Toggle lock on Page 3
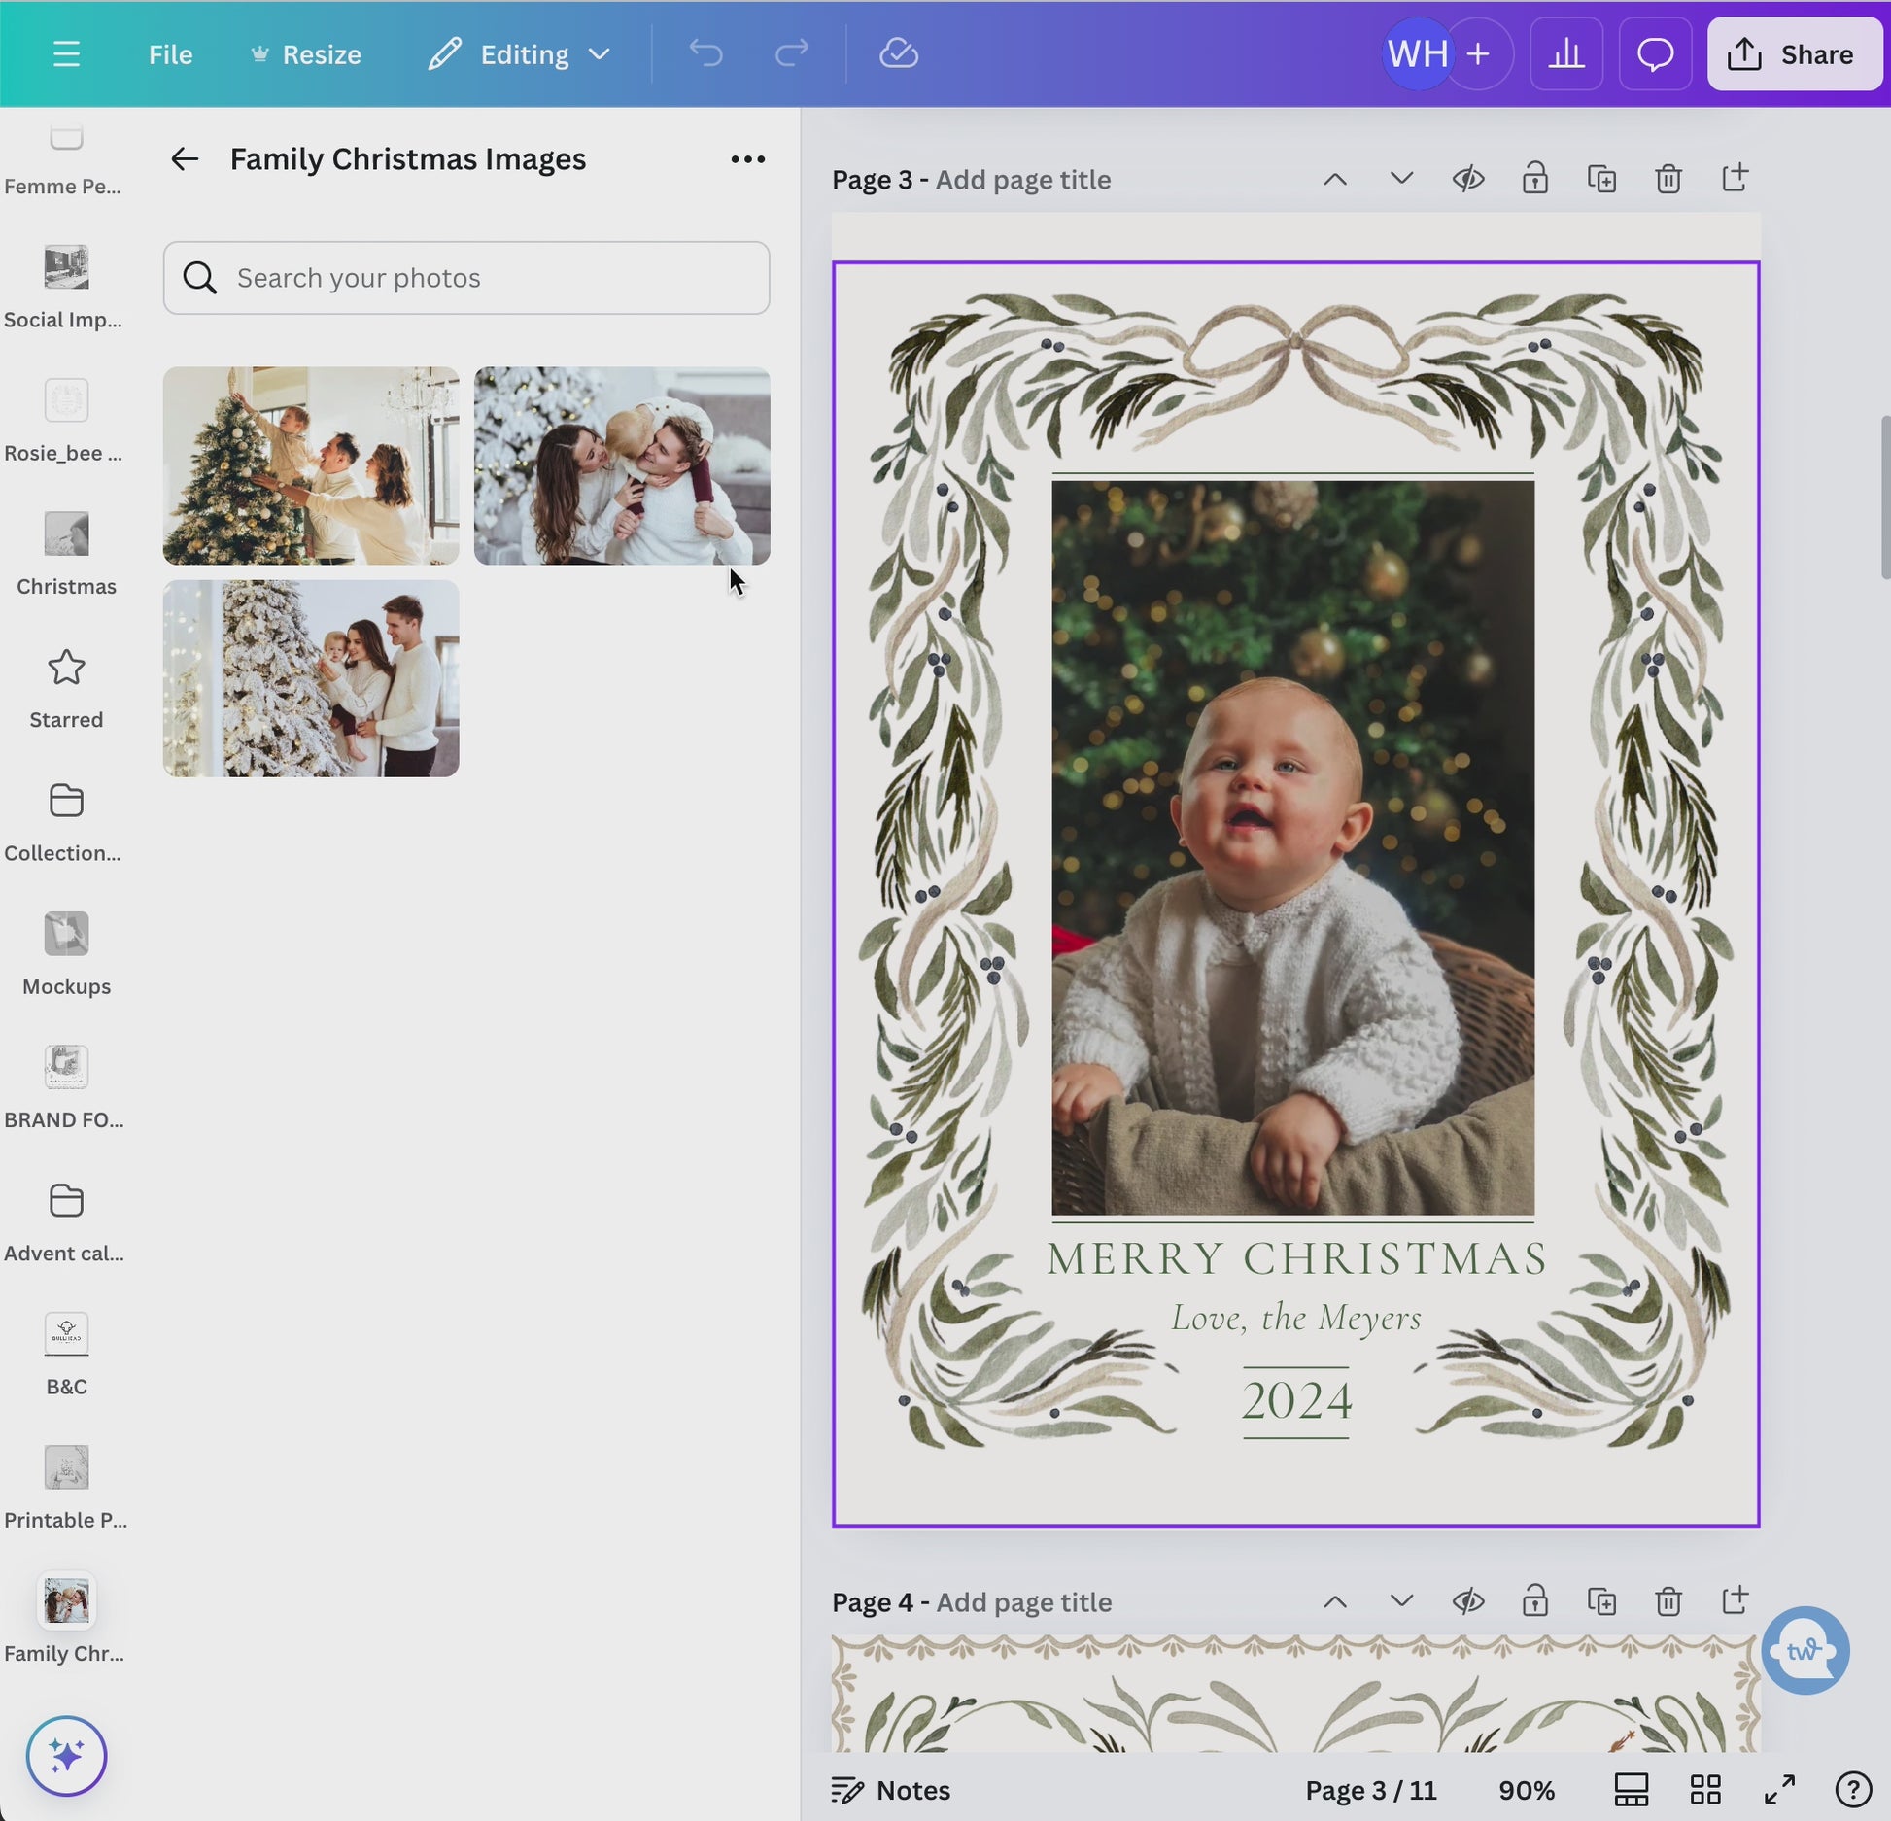The image size is (1891, 1821). coord(1534,179)
